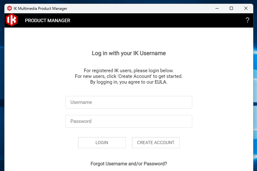Click into the Password field
The image size is (257, 171).
click(x=128, y=121)
